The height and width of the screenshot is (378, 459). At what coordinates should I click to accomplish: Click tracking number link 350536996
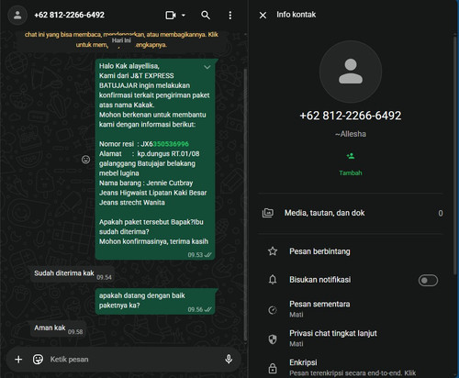[171, 144]
